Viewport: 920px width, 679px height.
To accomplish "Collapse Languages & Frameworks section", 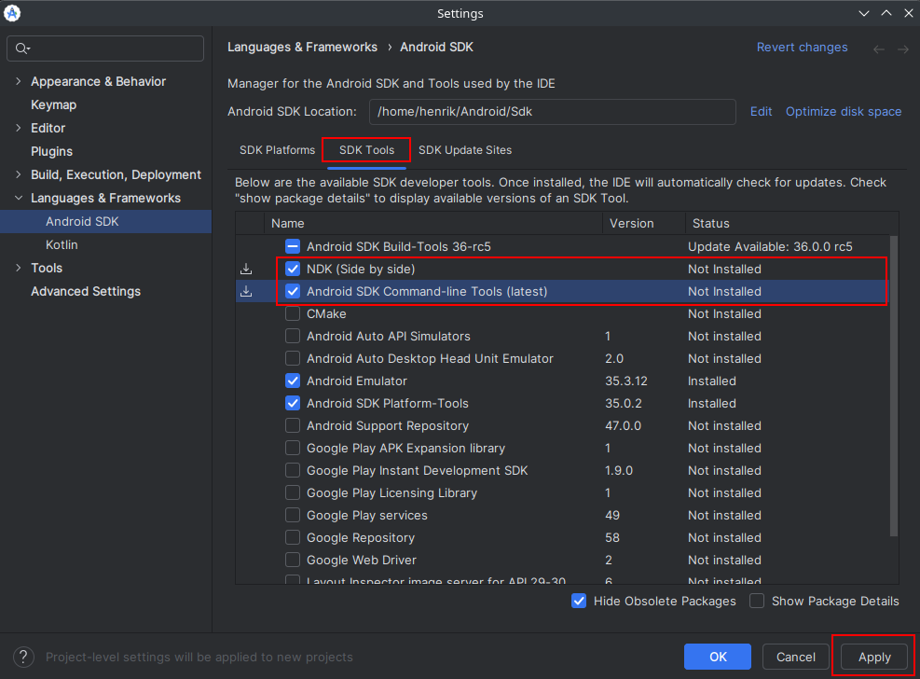I will (19, 198).
